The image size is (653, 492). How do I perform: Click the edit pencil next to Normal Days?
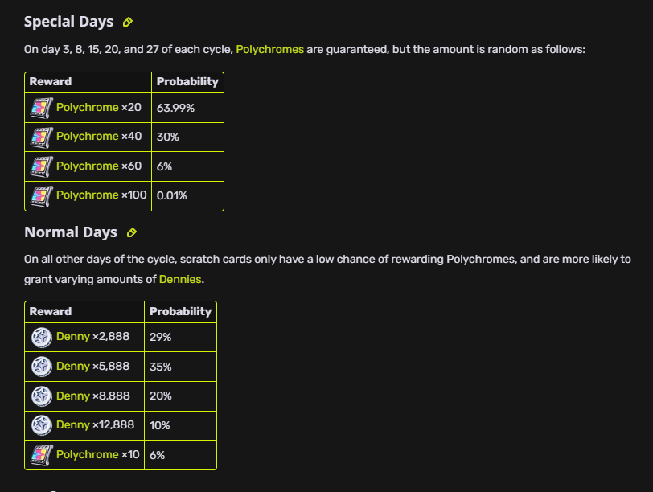click(132, 232)
